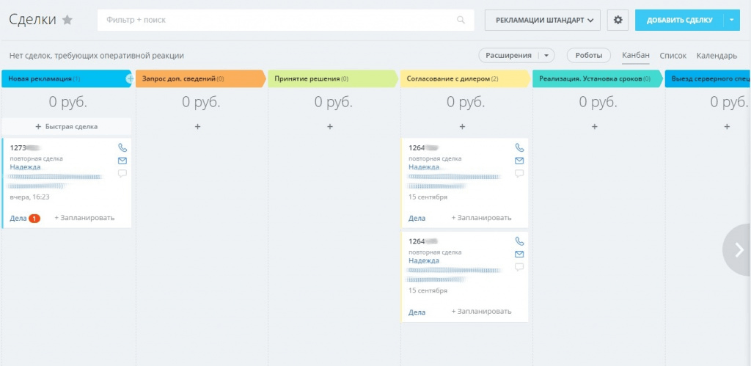Image resolution: width=751 pixels, height=366 pixels.
Task: Open the Расширения dropdown arrow
Action: (x=546, y=56)
